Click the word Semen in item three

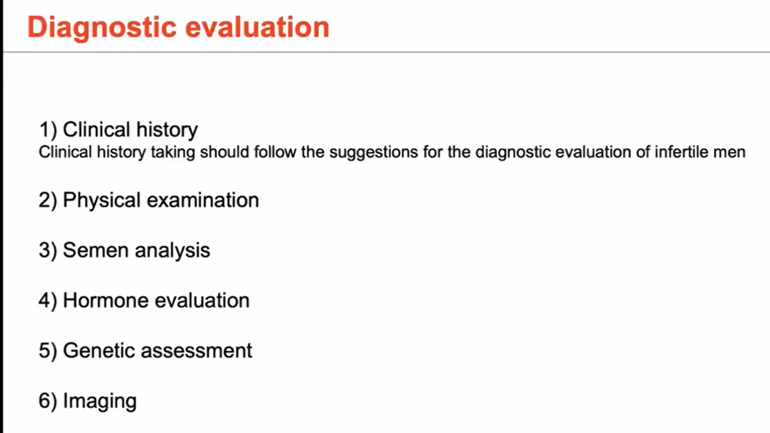click(95, 250)
